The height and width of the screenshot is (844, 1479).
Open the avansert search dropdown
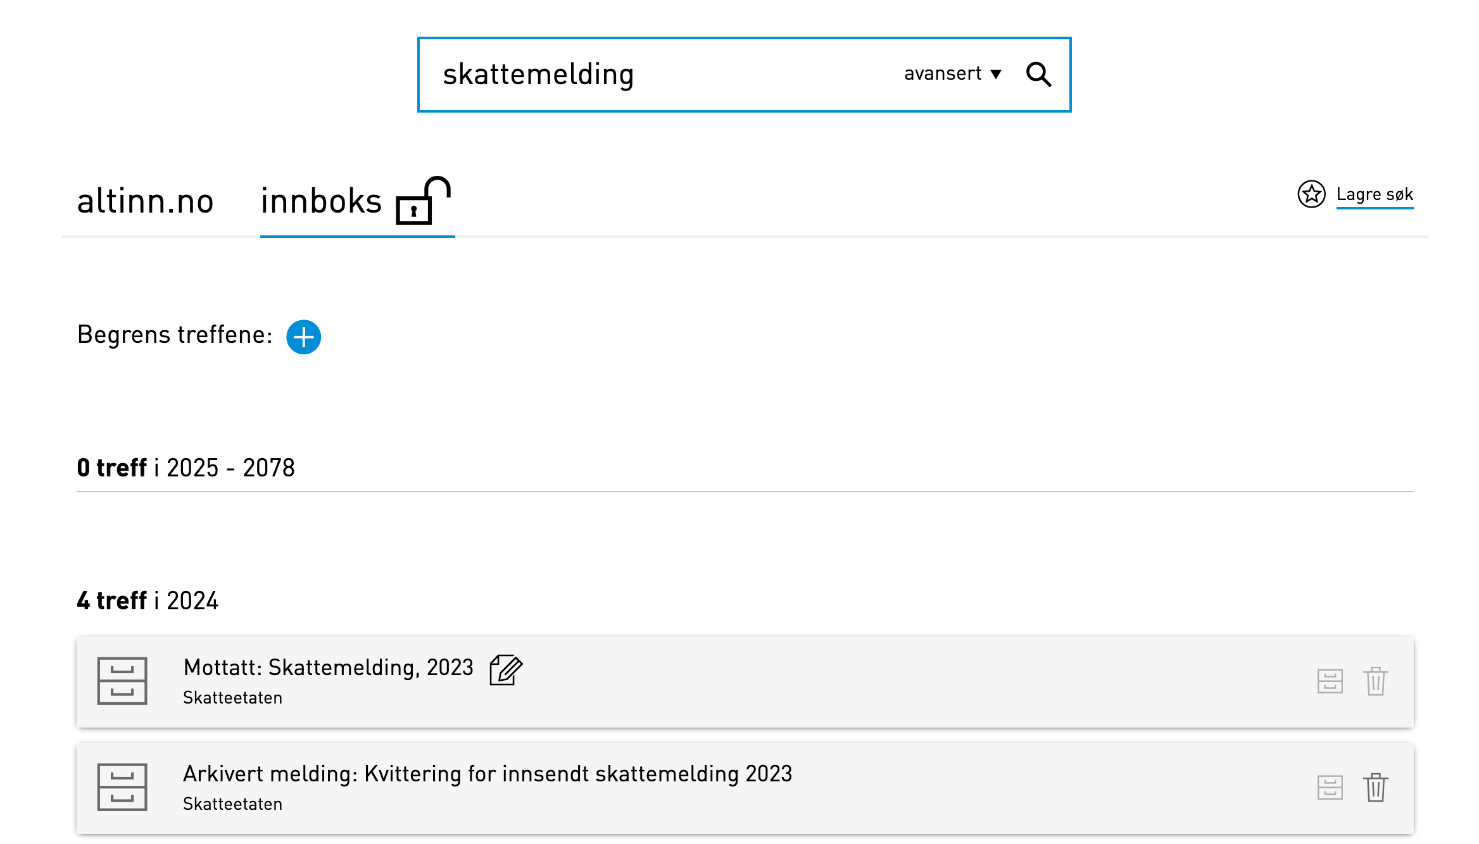pos(952,74)
